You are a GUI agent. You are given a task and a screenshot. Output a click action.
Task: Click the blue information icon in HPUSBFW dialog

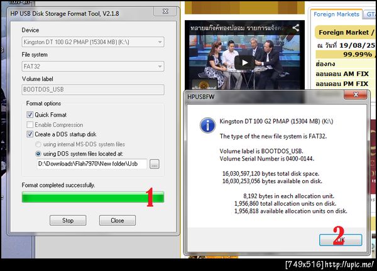[207, 125]
